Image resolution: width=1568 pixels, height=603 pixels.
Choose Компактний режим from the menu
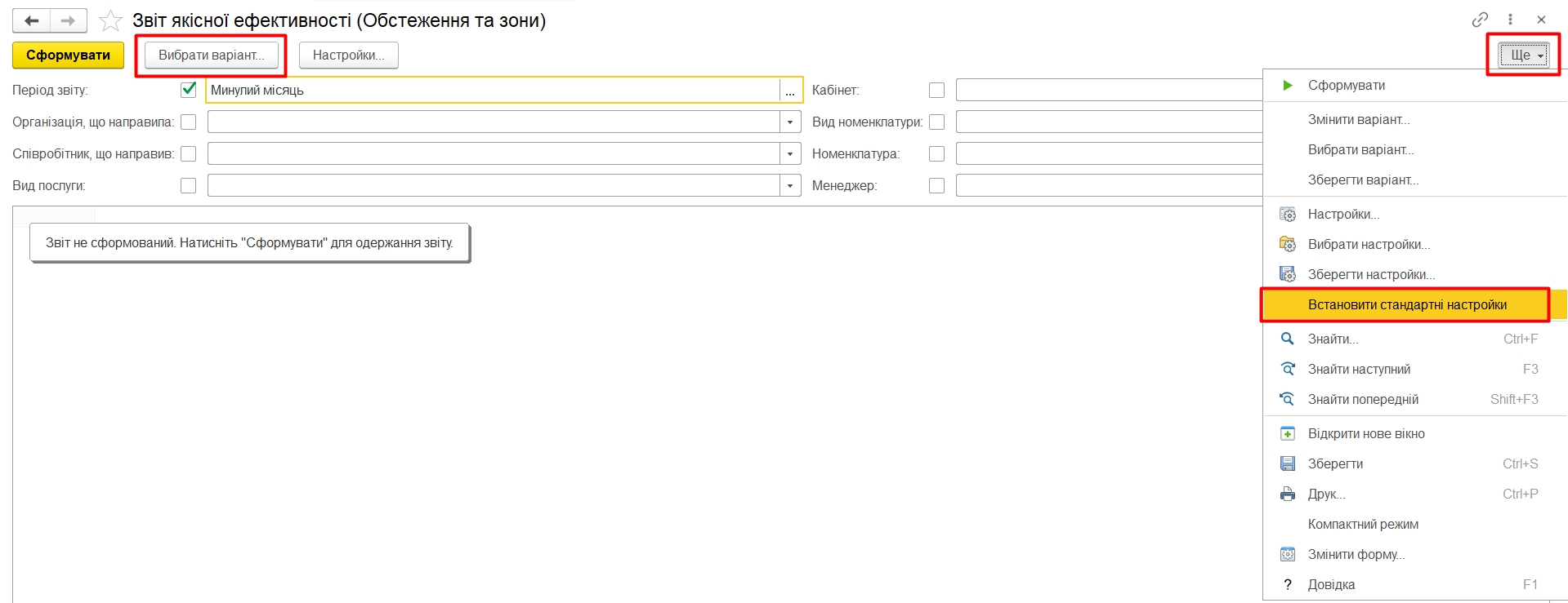coord(1362,524)
